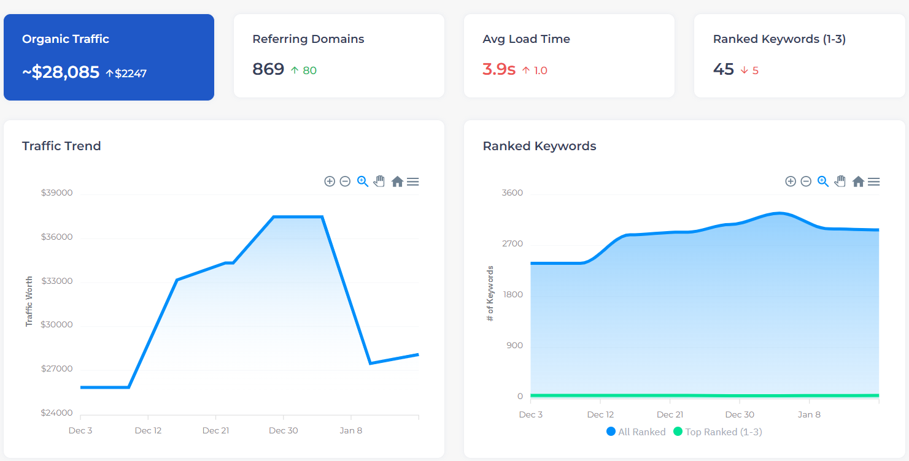Click Dec 3 on Traffic Trend axis
This screenshot has width=909, height=461.
(80, 430)
